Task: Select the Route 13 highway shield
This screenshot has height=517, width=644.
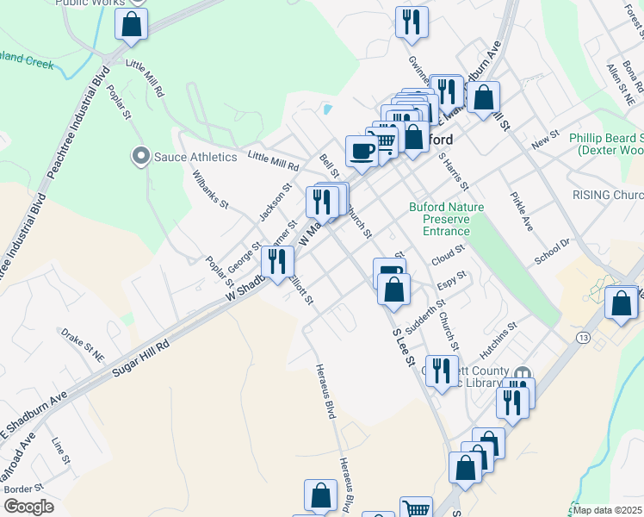Action: [x=583, y=338]
